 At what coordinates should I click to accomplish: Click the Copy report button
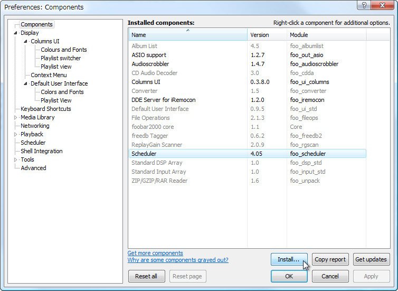(330, 259)
